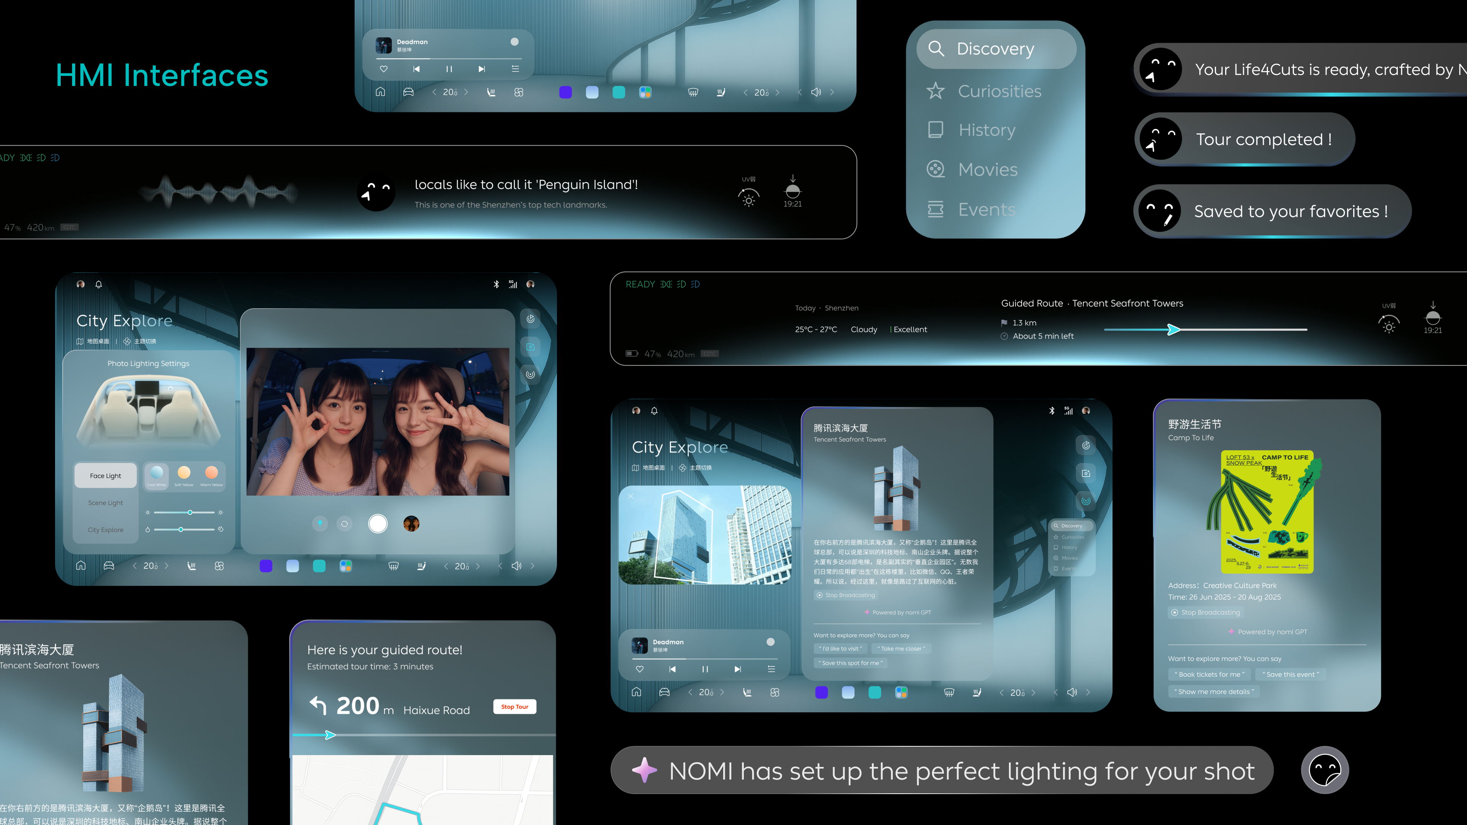The width and height of the screenshot is (1467, 825).
Task: Click the flip camera icon beside shutter
Action: pyautogui.click(x=345, y=524)
